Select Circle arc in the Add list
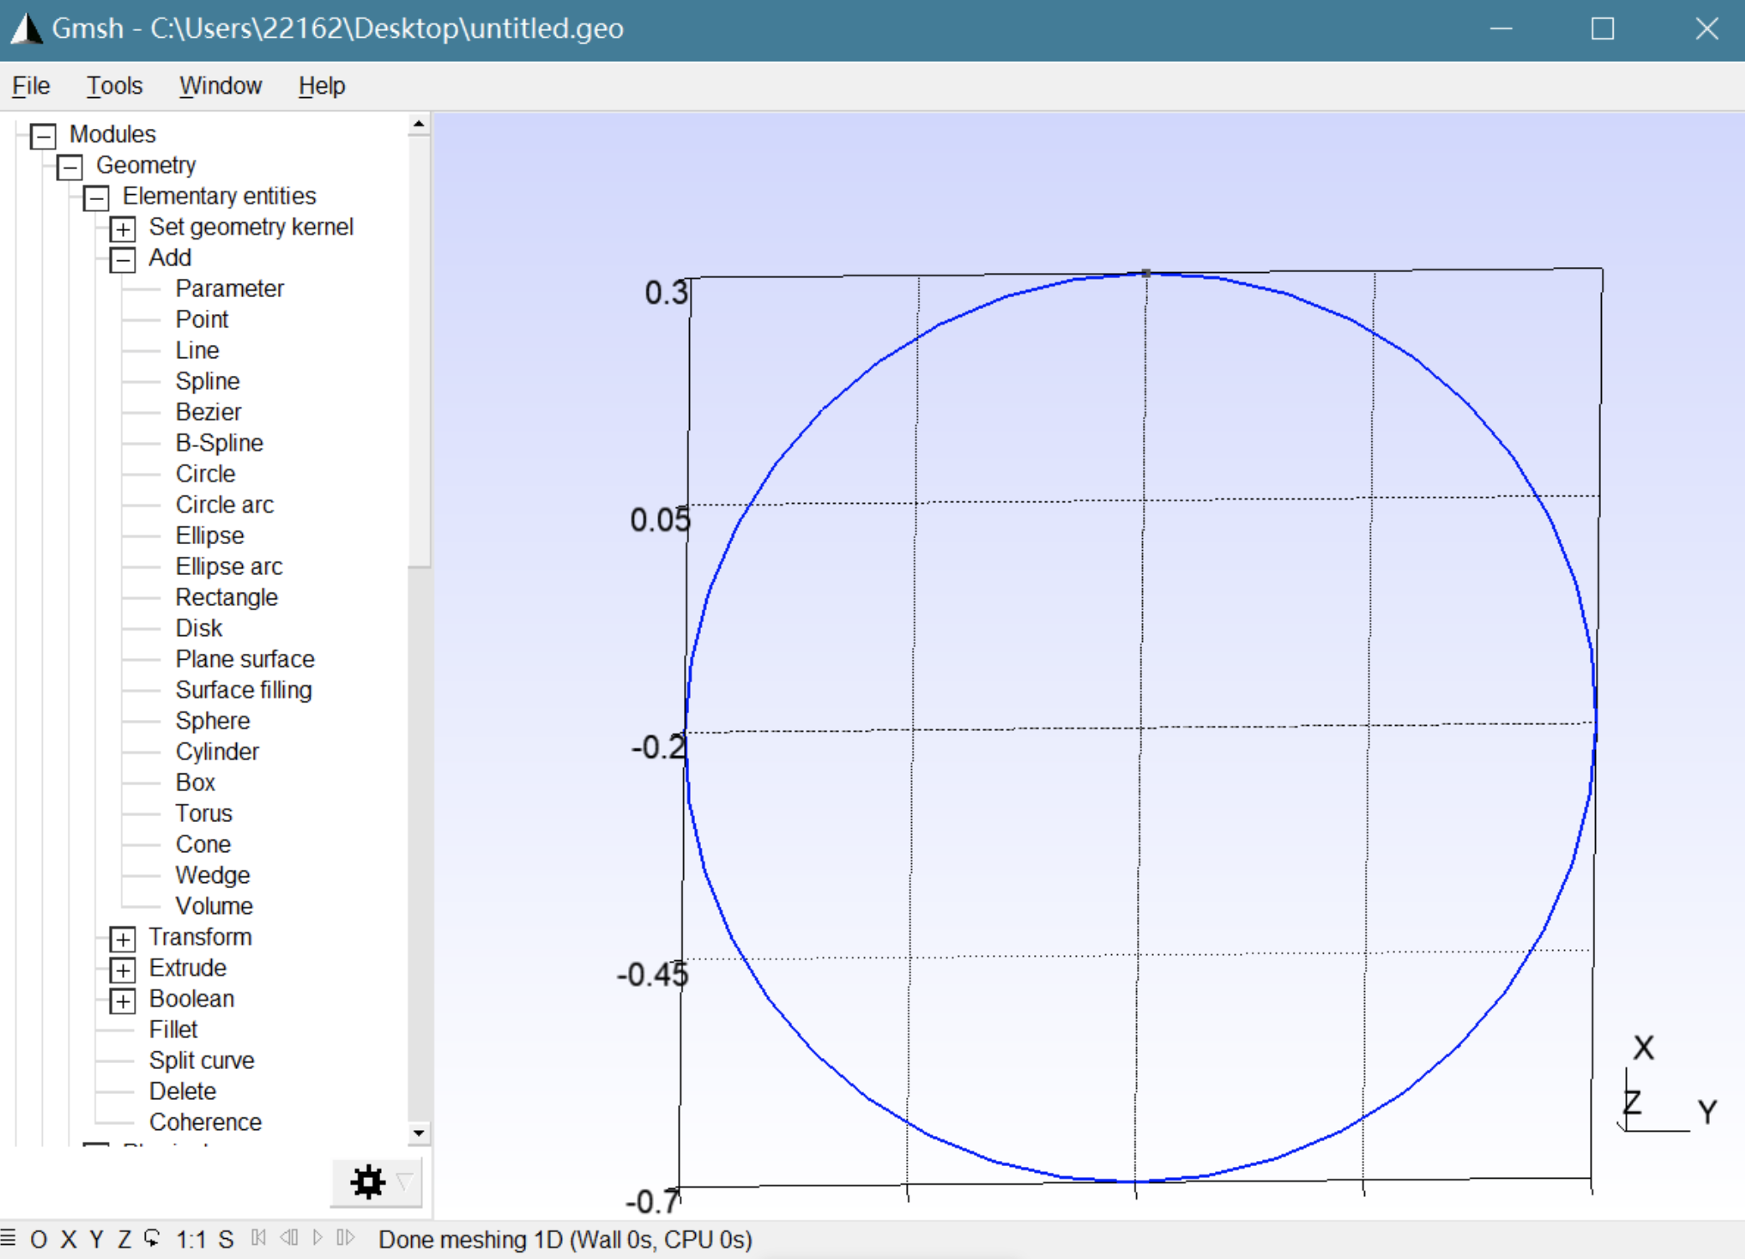Viewport: 1745px width, 1259px height. point(224,505)
